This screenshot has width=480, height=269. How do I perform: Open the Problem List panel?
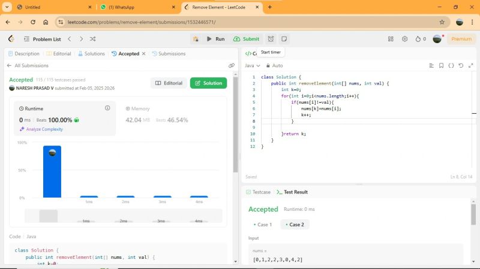coord(46,39)
